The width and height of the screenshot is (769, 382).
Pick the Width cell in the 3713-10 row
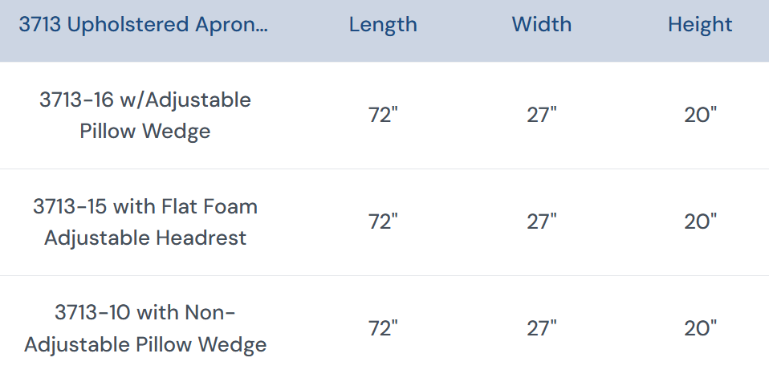(542, 329)
